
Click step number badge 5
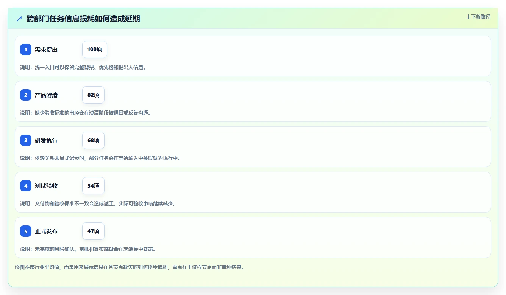[x=26, y=231]
